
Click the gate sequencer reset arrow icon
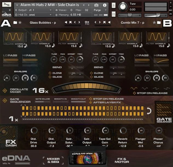[x=149, y=111]
